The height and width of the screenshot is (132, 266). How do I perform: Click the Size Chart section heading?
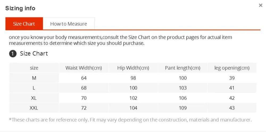(x=34, y=53)
